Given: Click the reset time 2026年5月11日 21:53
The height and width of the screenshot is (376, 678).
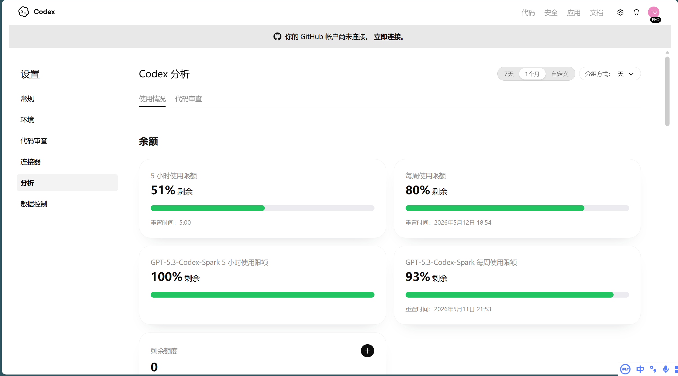Looking at the screenshot, I should 463,309.
